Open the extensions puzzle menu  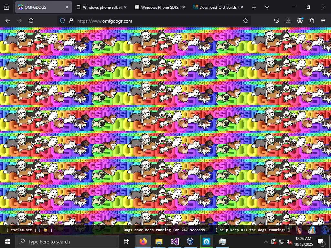(312, 21)
